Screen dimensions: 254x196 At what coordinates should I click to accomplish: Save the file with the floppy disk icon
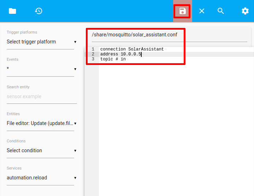[182, 11]
